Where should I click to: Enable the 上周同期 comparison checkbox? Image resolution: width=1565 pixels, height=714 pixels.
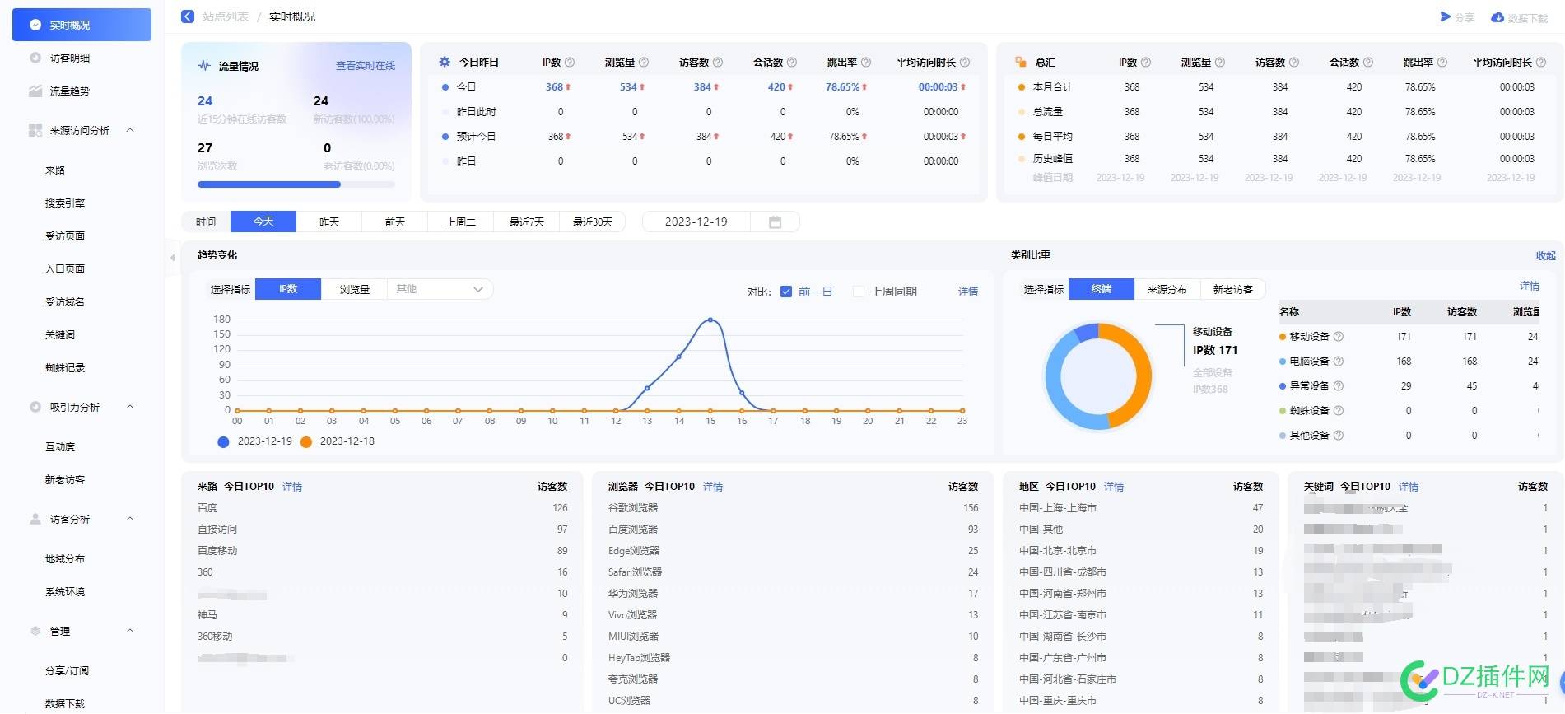(x=859, y=292)
